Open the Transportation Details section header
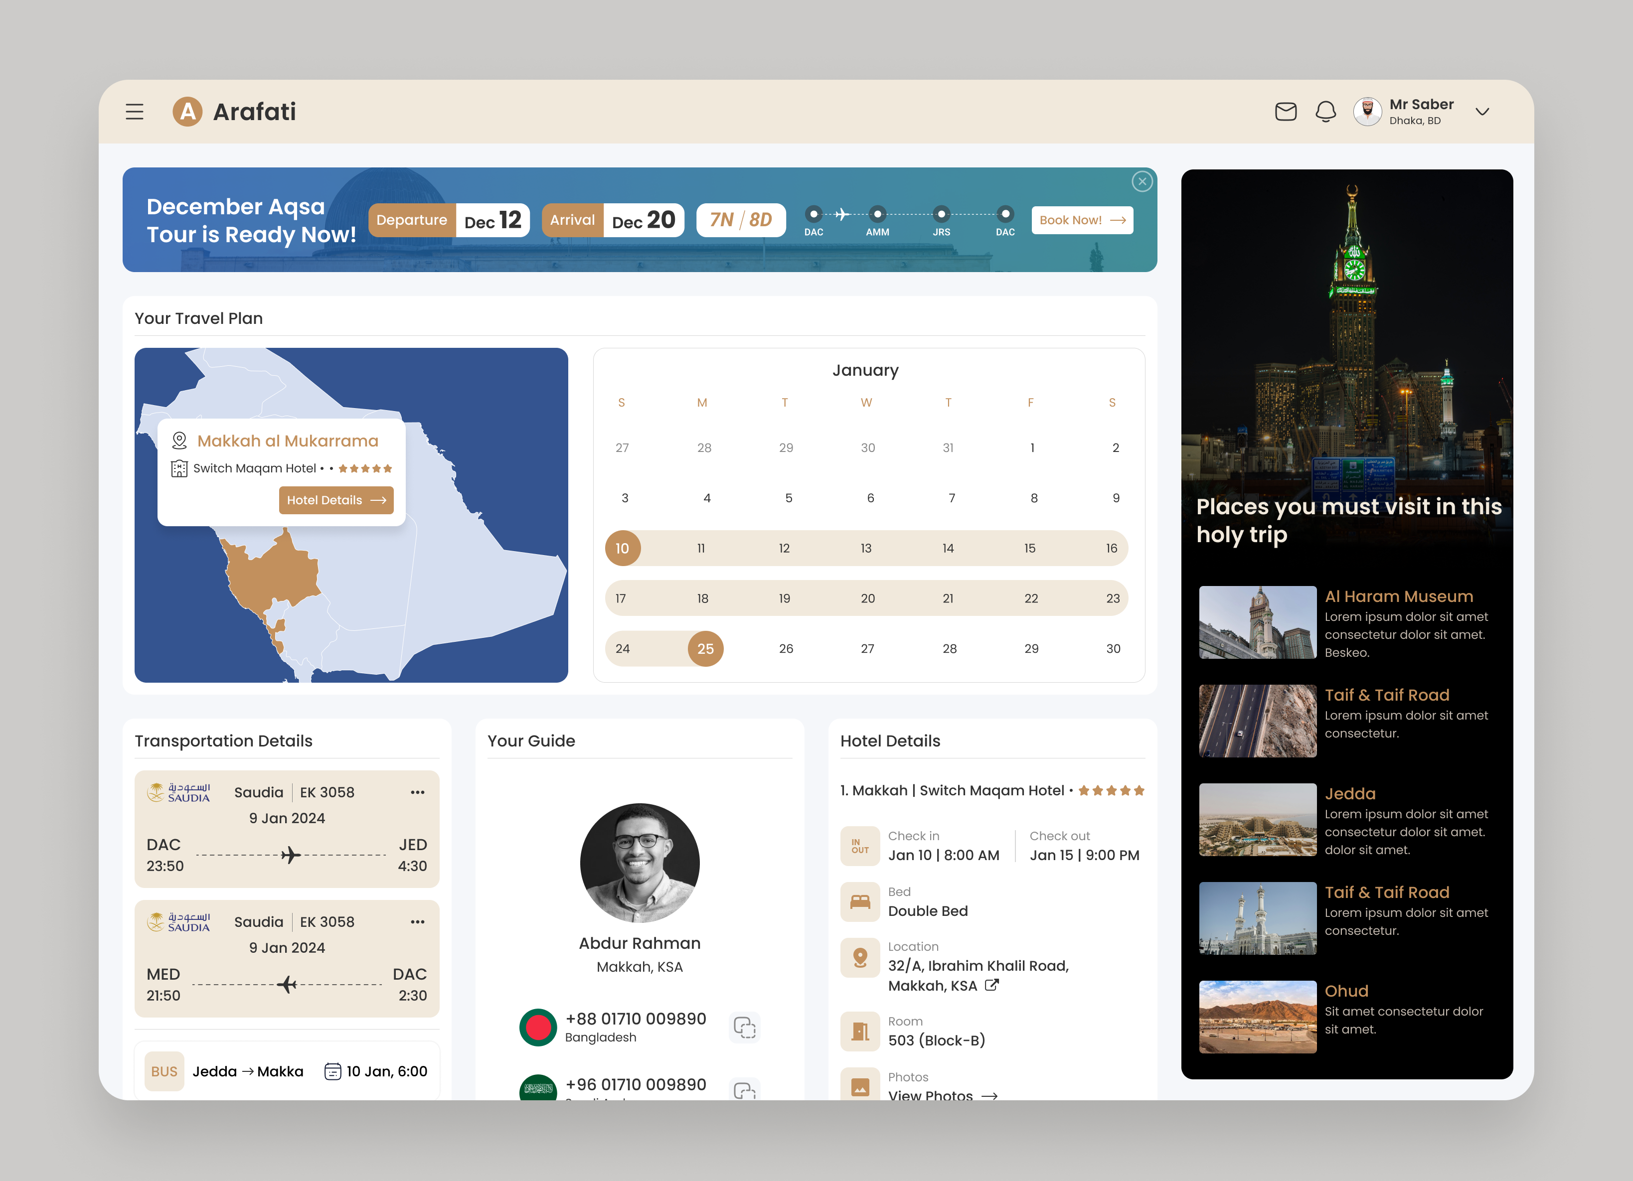 [x=223, y=740]
